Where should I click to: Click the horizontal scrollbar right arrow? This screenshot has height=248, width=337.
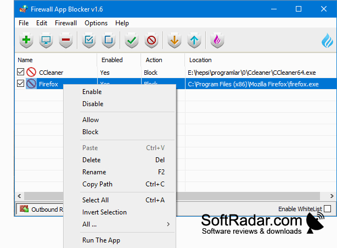click(x=332, y=196)
